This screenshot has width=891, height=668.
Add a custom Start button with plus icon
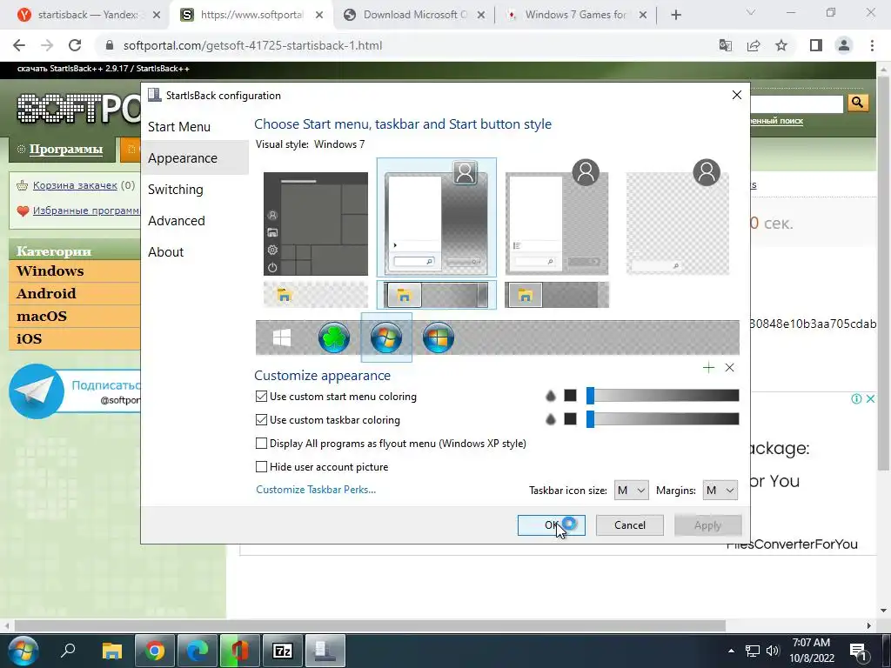click(x=708, y=368)
